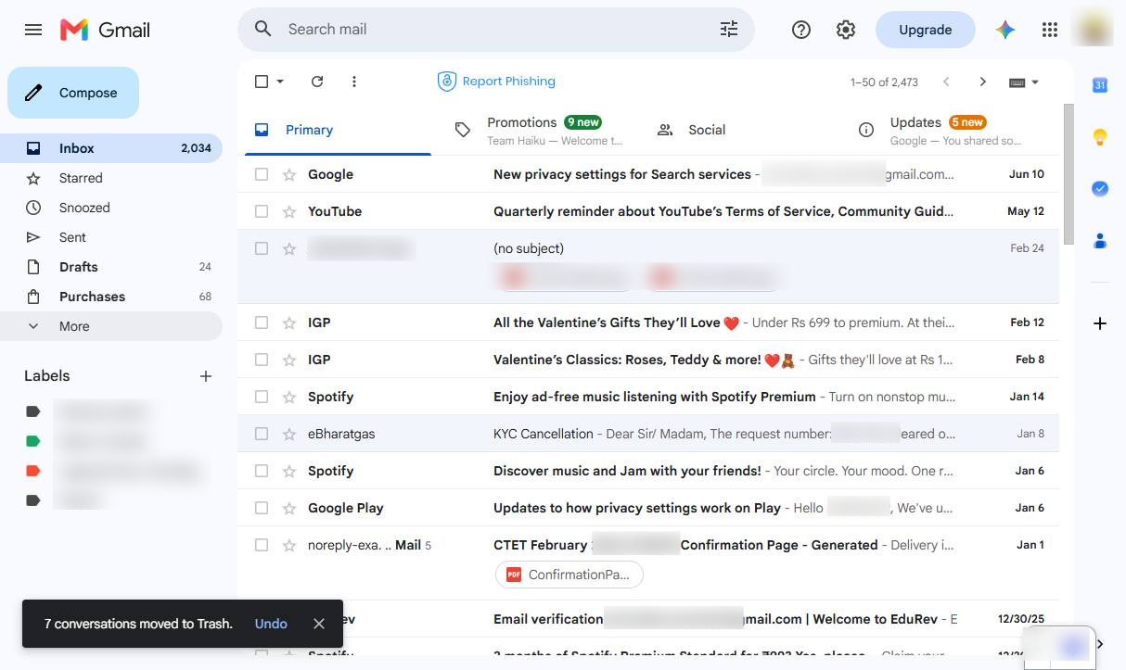The width and height of the screenshot is (1126, 670).
Task: Open the Google account avatar
Action: tap(1092, 30)
